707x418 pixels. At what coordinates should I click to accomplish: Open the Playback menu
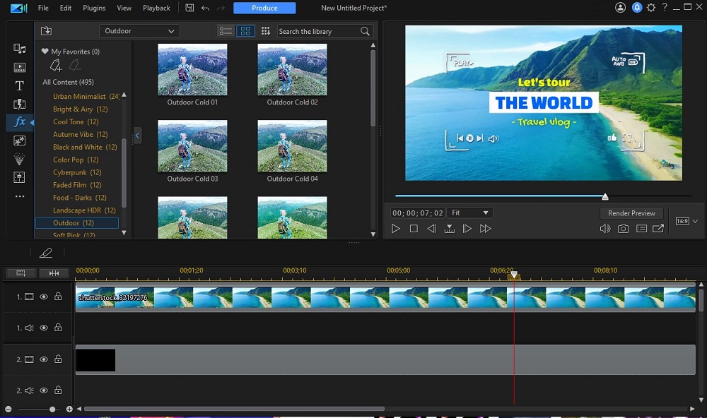coord(156,8)
